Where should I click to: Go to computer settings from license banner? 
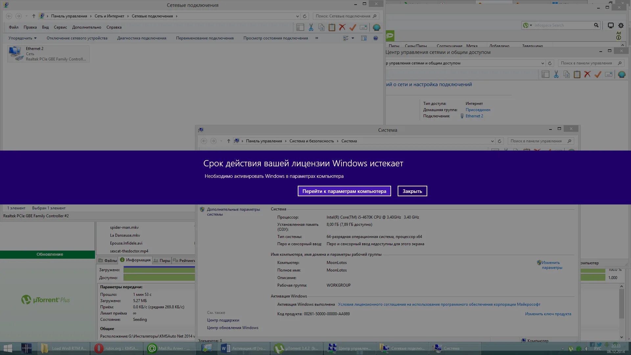pos(344,191)
